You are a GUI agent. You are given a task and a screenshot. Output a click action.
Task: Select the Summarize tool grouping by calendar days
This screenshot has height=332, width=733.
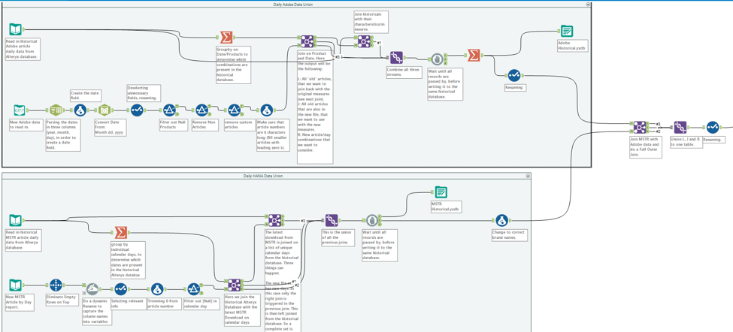pos(121,232)
